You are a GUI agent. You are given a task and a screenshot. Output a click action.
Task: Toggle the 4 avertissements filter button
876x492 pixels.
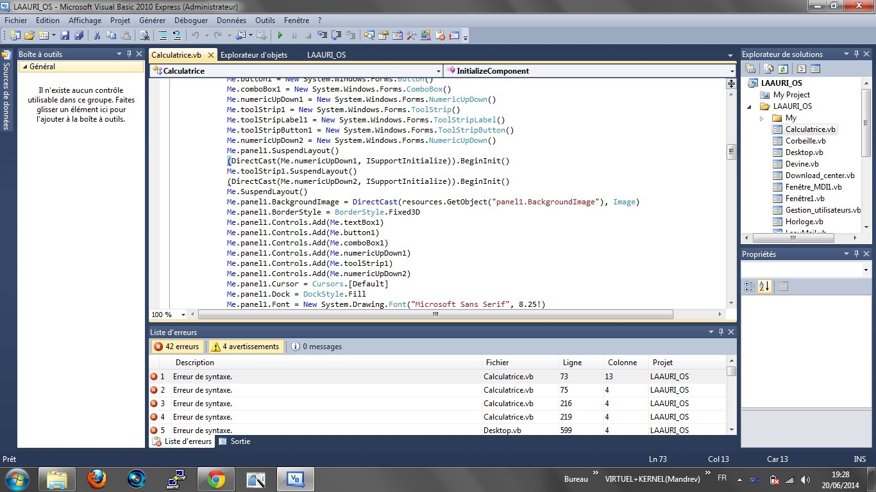[245, 347]
